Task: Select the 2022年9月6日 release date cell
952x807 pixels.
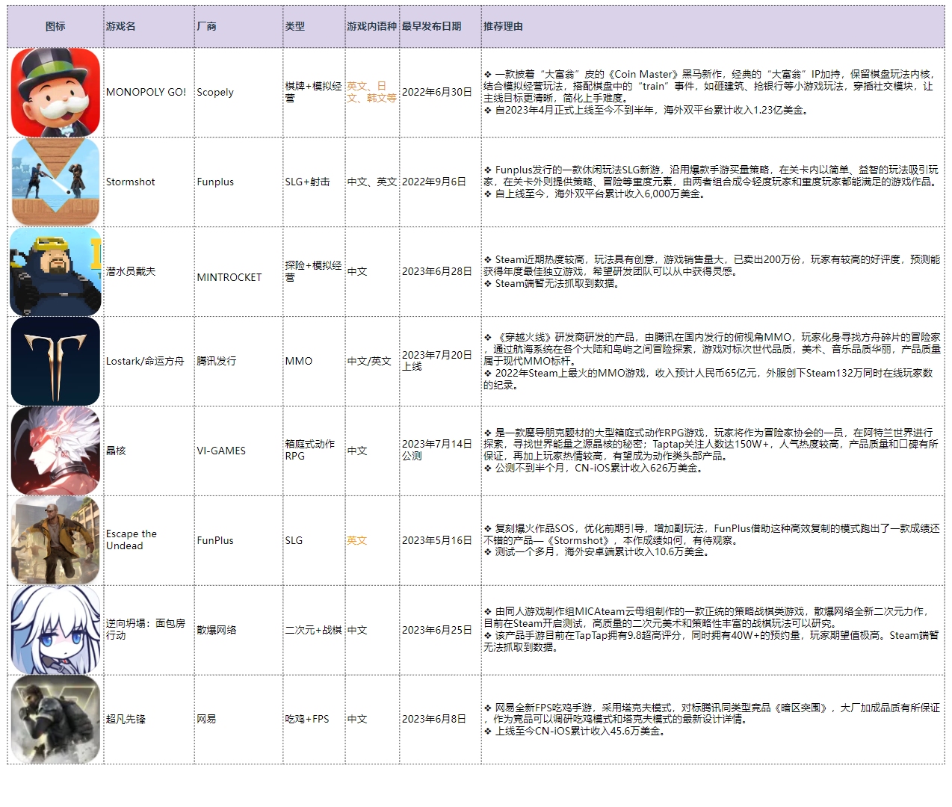Action: click(x=434, y=182)
